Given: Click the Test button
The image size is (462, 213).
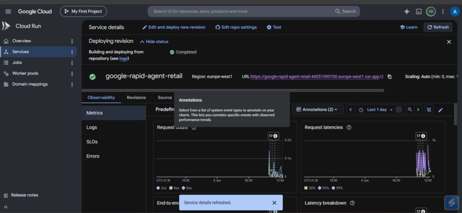Looking at the screenshot, I should coord(274,27).
